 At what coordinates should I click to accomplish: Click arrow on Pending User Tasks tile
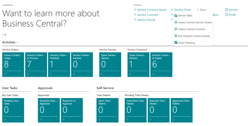click(5, 120)
